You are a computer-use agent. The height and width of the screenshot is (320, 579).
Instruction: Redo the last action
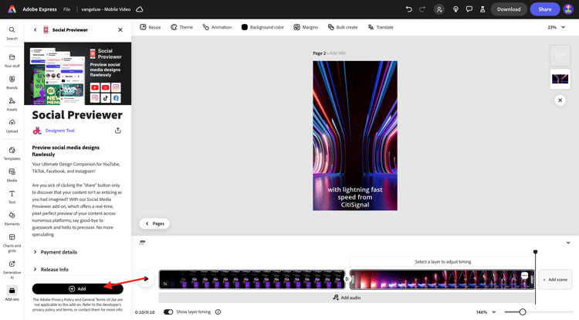pyautogui.click(x=422, y=9)
